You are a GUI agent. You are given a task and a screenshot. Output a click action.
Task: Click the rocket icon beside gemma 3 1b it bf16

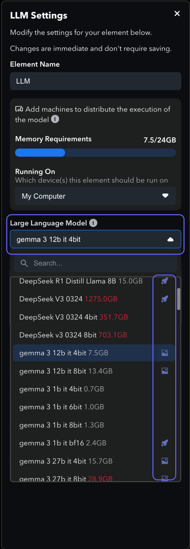[x=165, y=443]
